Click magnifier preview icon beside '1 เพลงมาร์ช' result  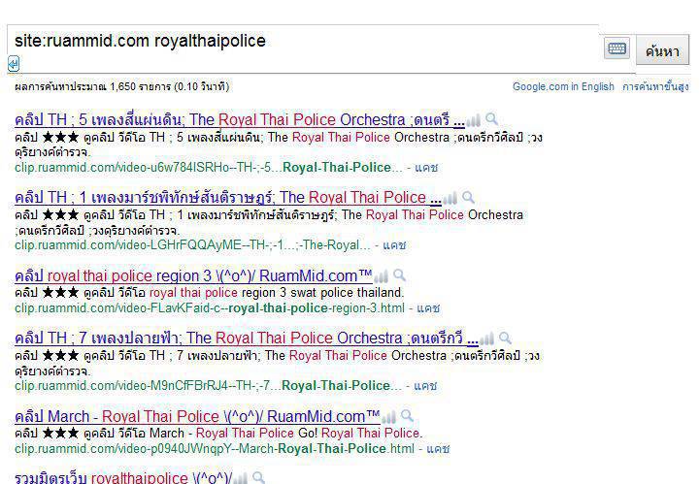(x=468, y=197)
